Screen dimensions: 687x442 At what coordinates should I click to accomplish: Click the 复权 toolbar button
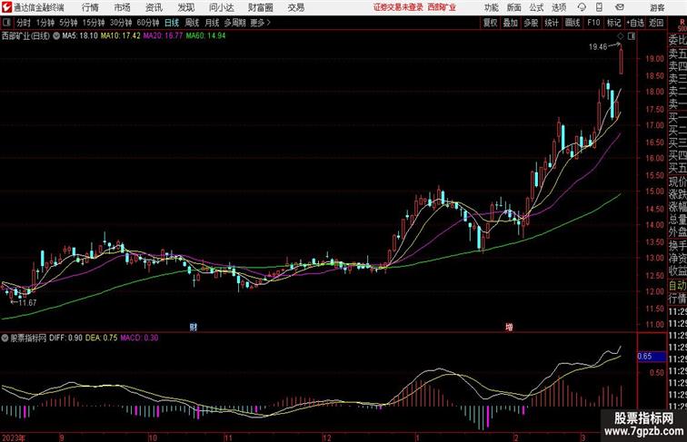click(x=490, y=23)
